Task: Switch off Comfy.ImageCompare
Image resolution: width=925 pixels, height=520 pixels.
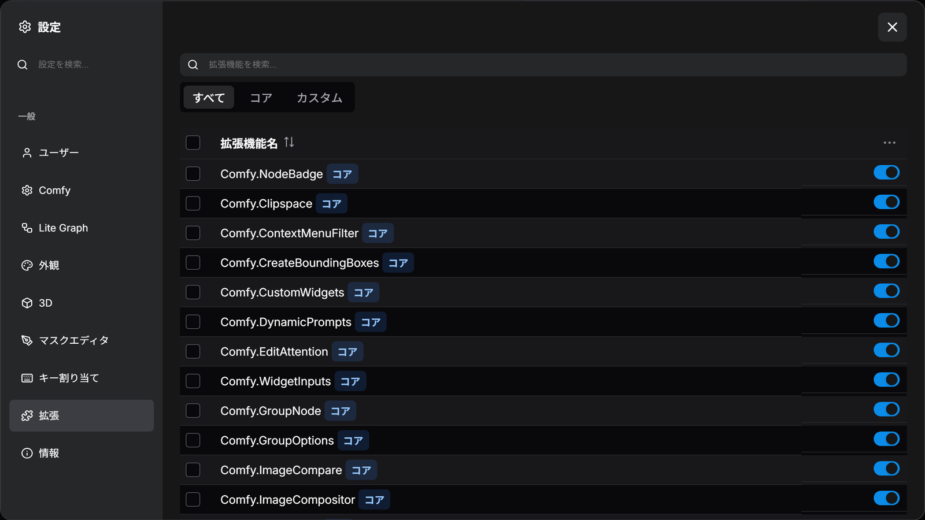Action: (886, 469)
